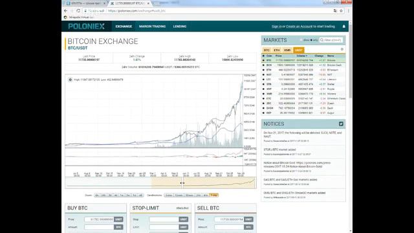Click search icon in Markets filter
The width and height of the screenshot is (414, 233).
tap(321, 40)
